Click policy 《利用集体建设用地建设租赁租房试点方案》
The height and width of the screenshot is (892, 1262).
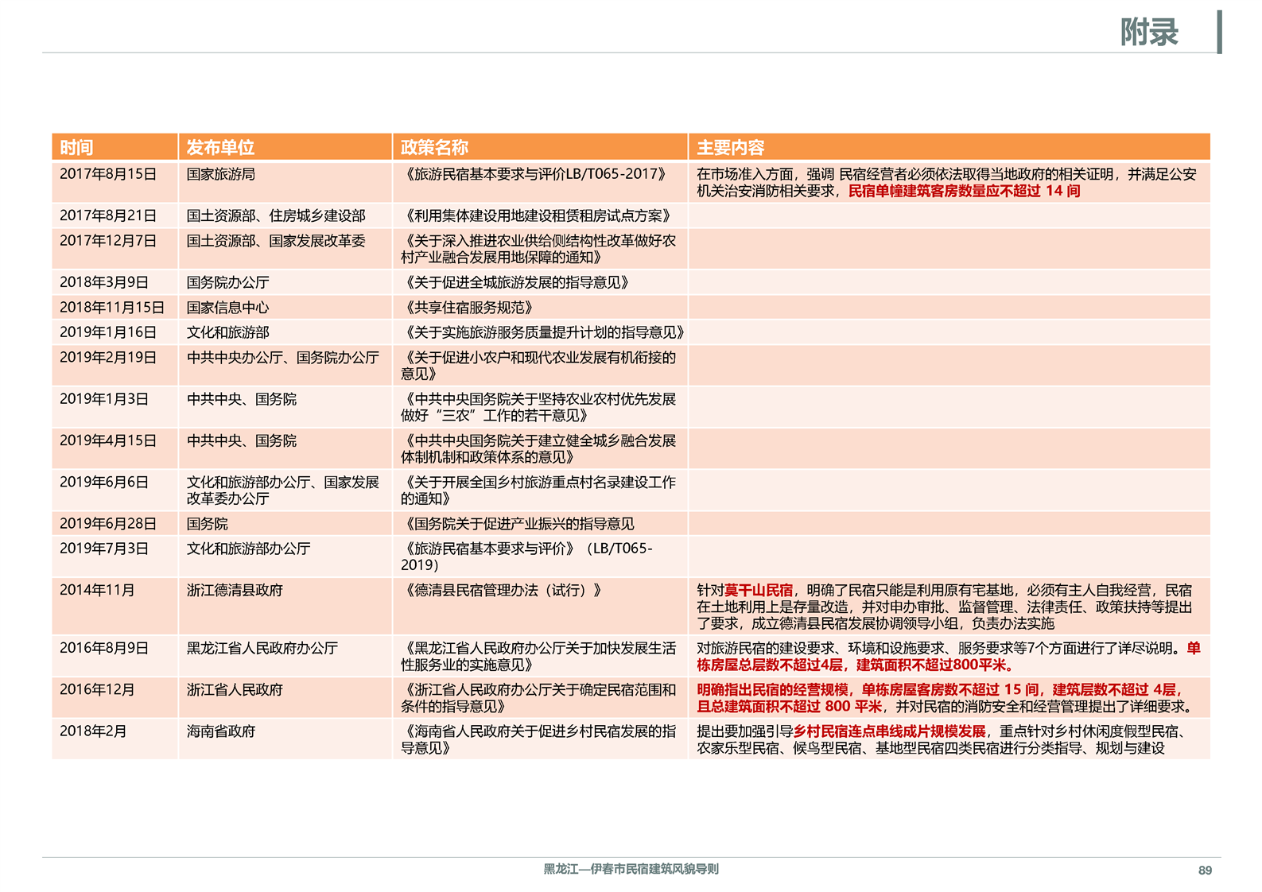[538, 215]
